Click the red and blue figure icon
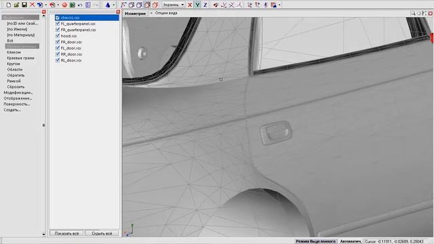 [273, 5]
